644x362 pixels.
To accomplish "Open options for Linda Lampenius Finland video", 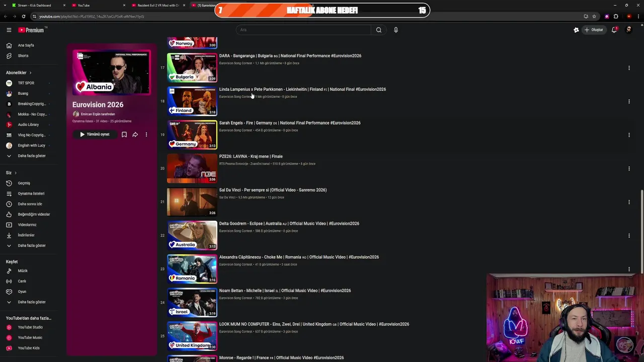I will point(629,102).
